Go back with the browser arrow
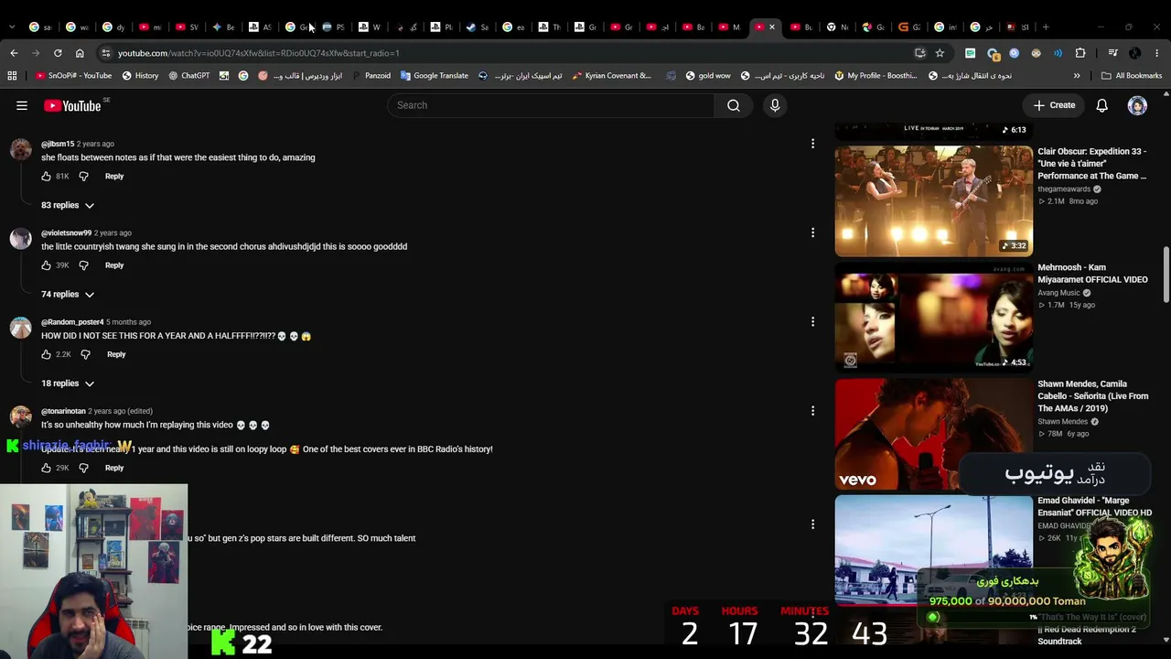The image size is (1171, 659). point(14,53)
